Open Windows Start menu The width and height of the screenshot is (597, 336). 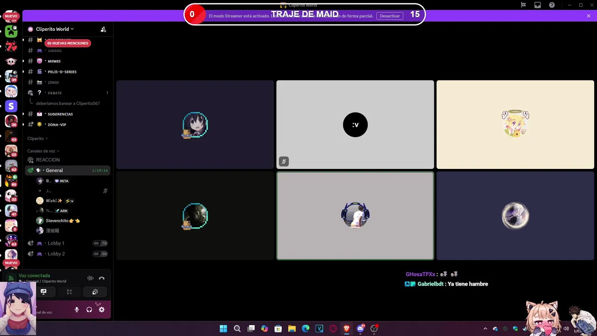[223, 329]
